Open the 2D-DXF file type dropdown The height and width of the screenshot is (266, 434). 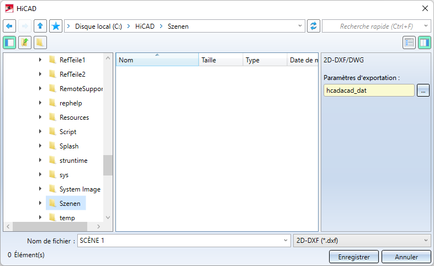tap(362, 241)
